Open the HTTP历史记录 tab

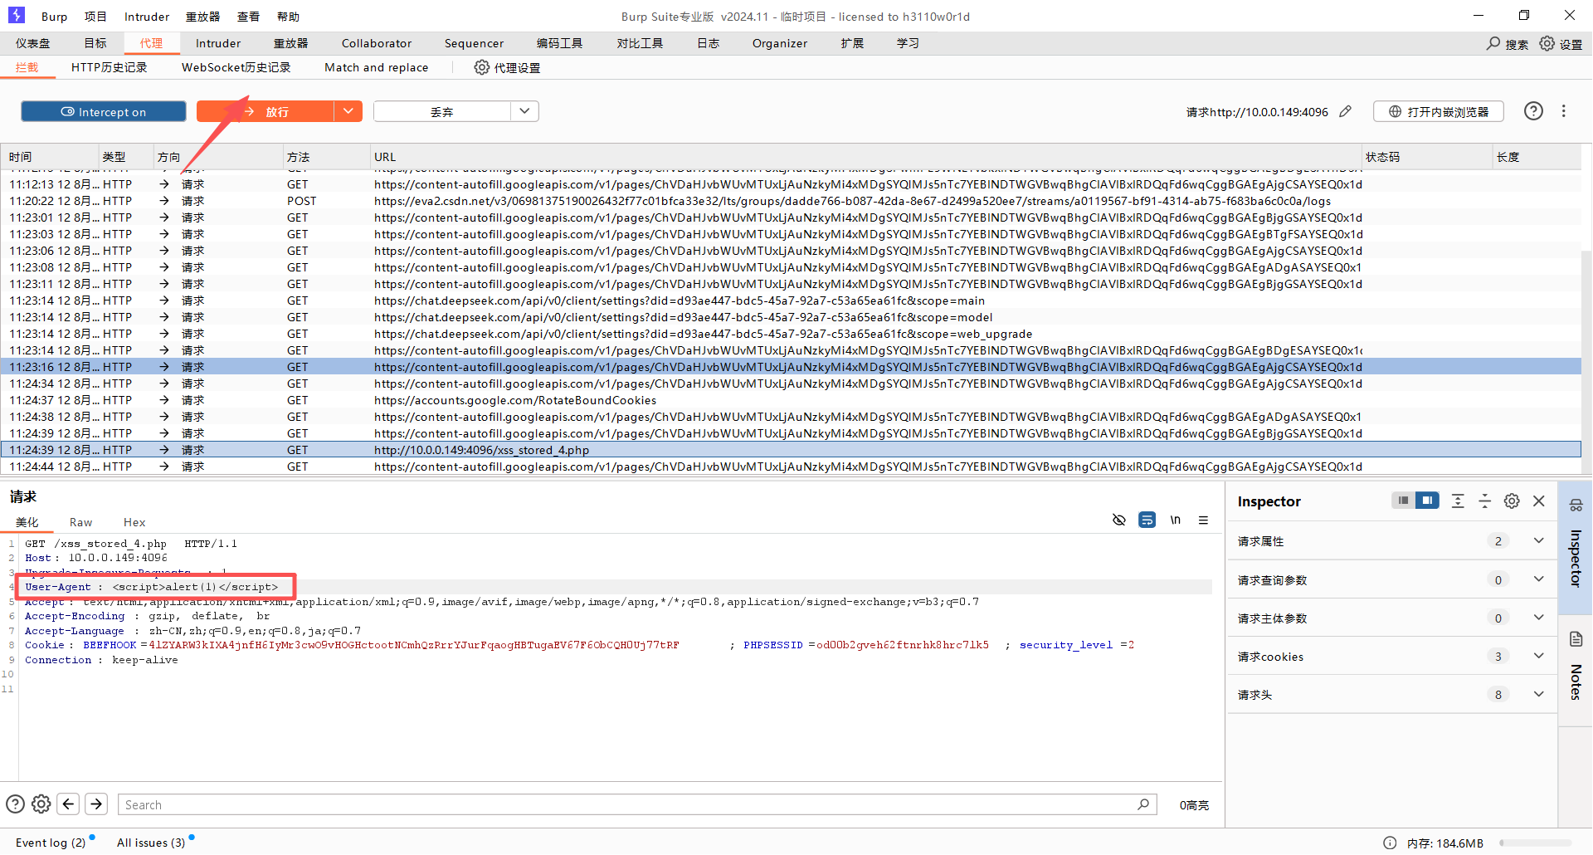pos(109,67)
